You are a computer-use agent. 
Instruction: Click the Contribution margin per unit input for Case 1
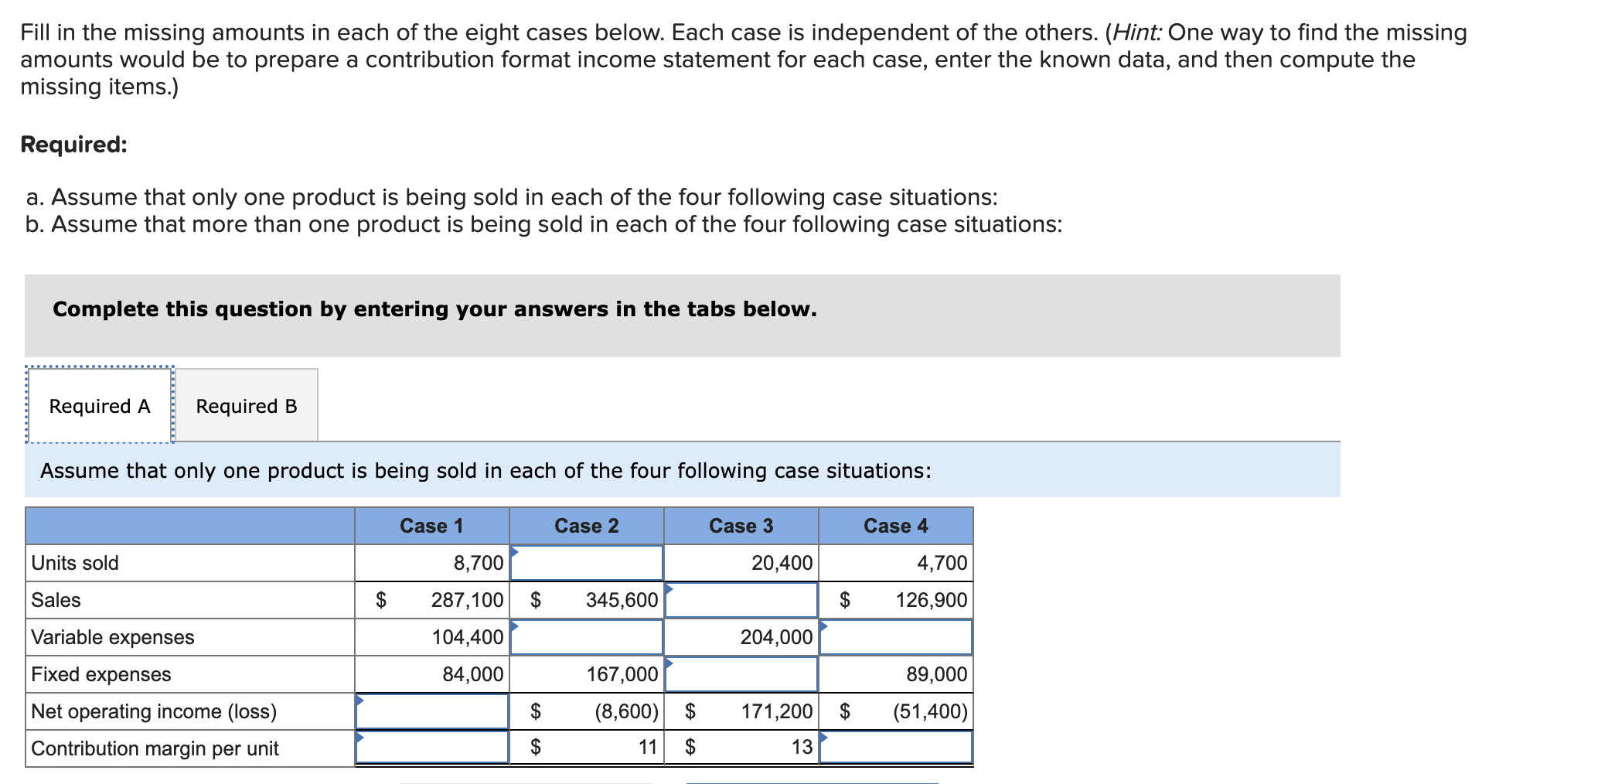(x=430, y=748)
